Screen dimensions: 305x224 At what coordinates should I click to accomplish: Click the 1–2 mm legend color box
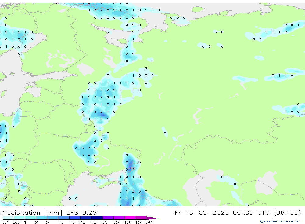click(x=30, y=218)
